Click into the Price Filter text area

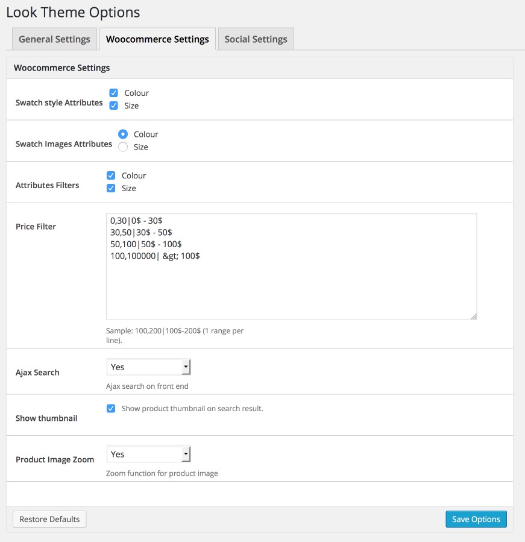pyautogui.click(x=291, y=266)
